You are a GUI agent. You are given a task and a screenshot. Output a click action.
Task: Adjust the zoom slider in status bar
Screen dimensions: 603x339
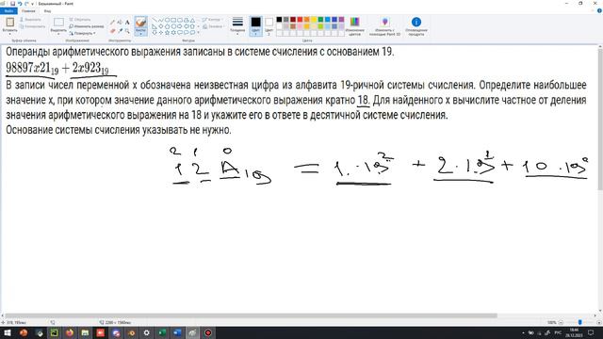click(580, 322)
